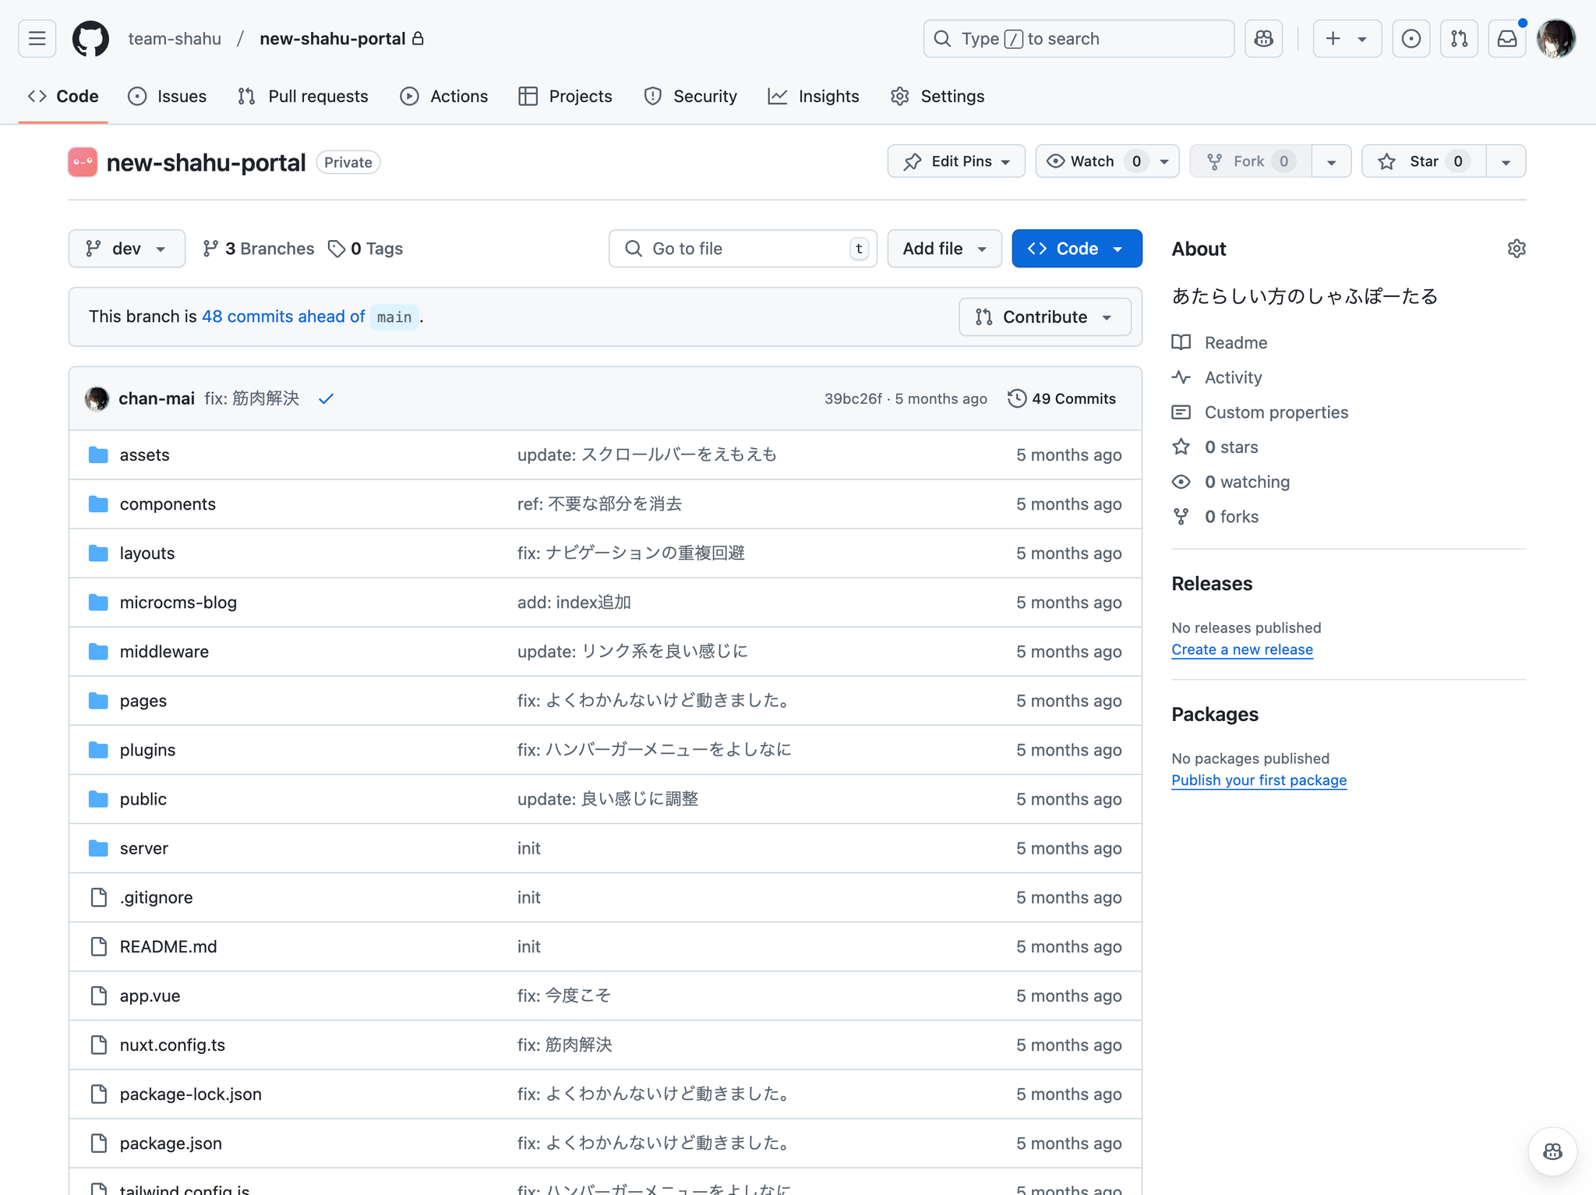1596x1195 pixels.
Task: Open the notifications inbox icon
Action: [1507, 38]
